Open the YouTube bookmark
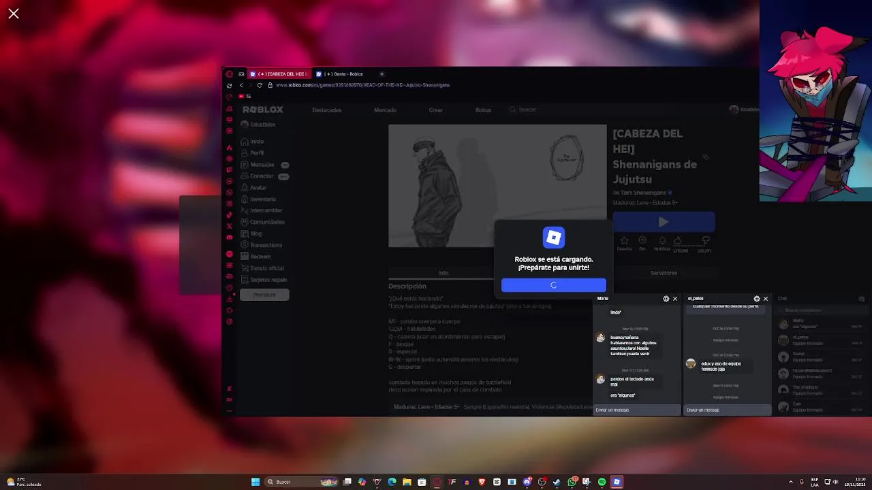This screenshot has width=872, height=490. [x=245, y=96]
